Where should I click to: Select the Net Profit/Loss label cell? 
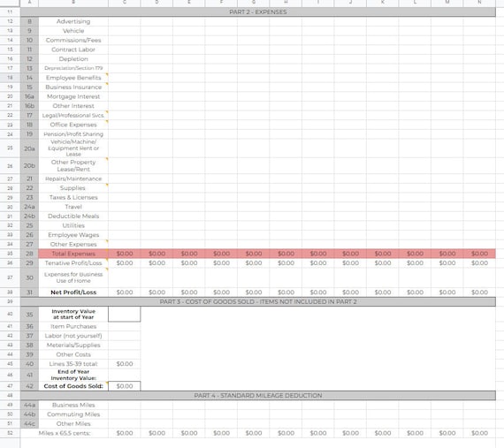[73, 292]
